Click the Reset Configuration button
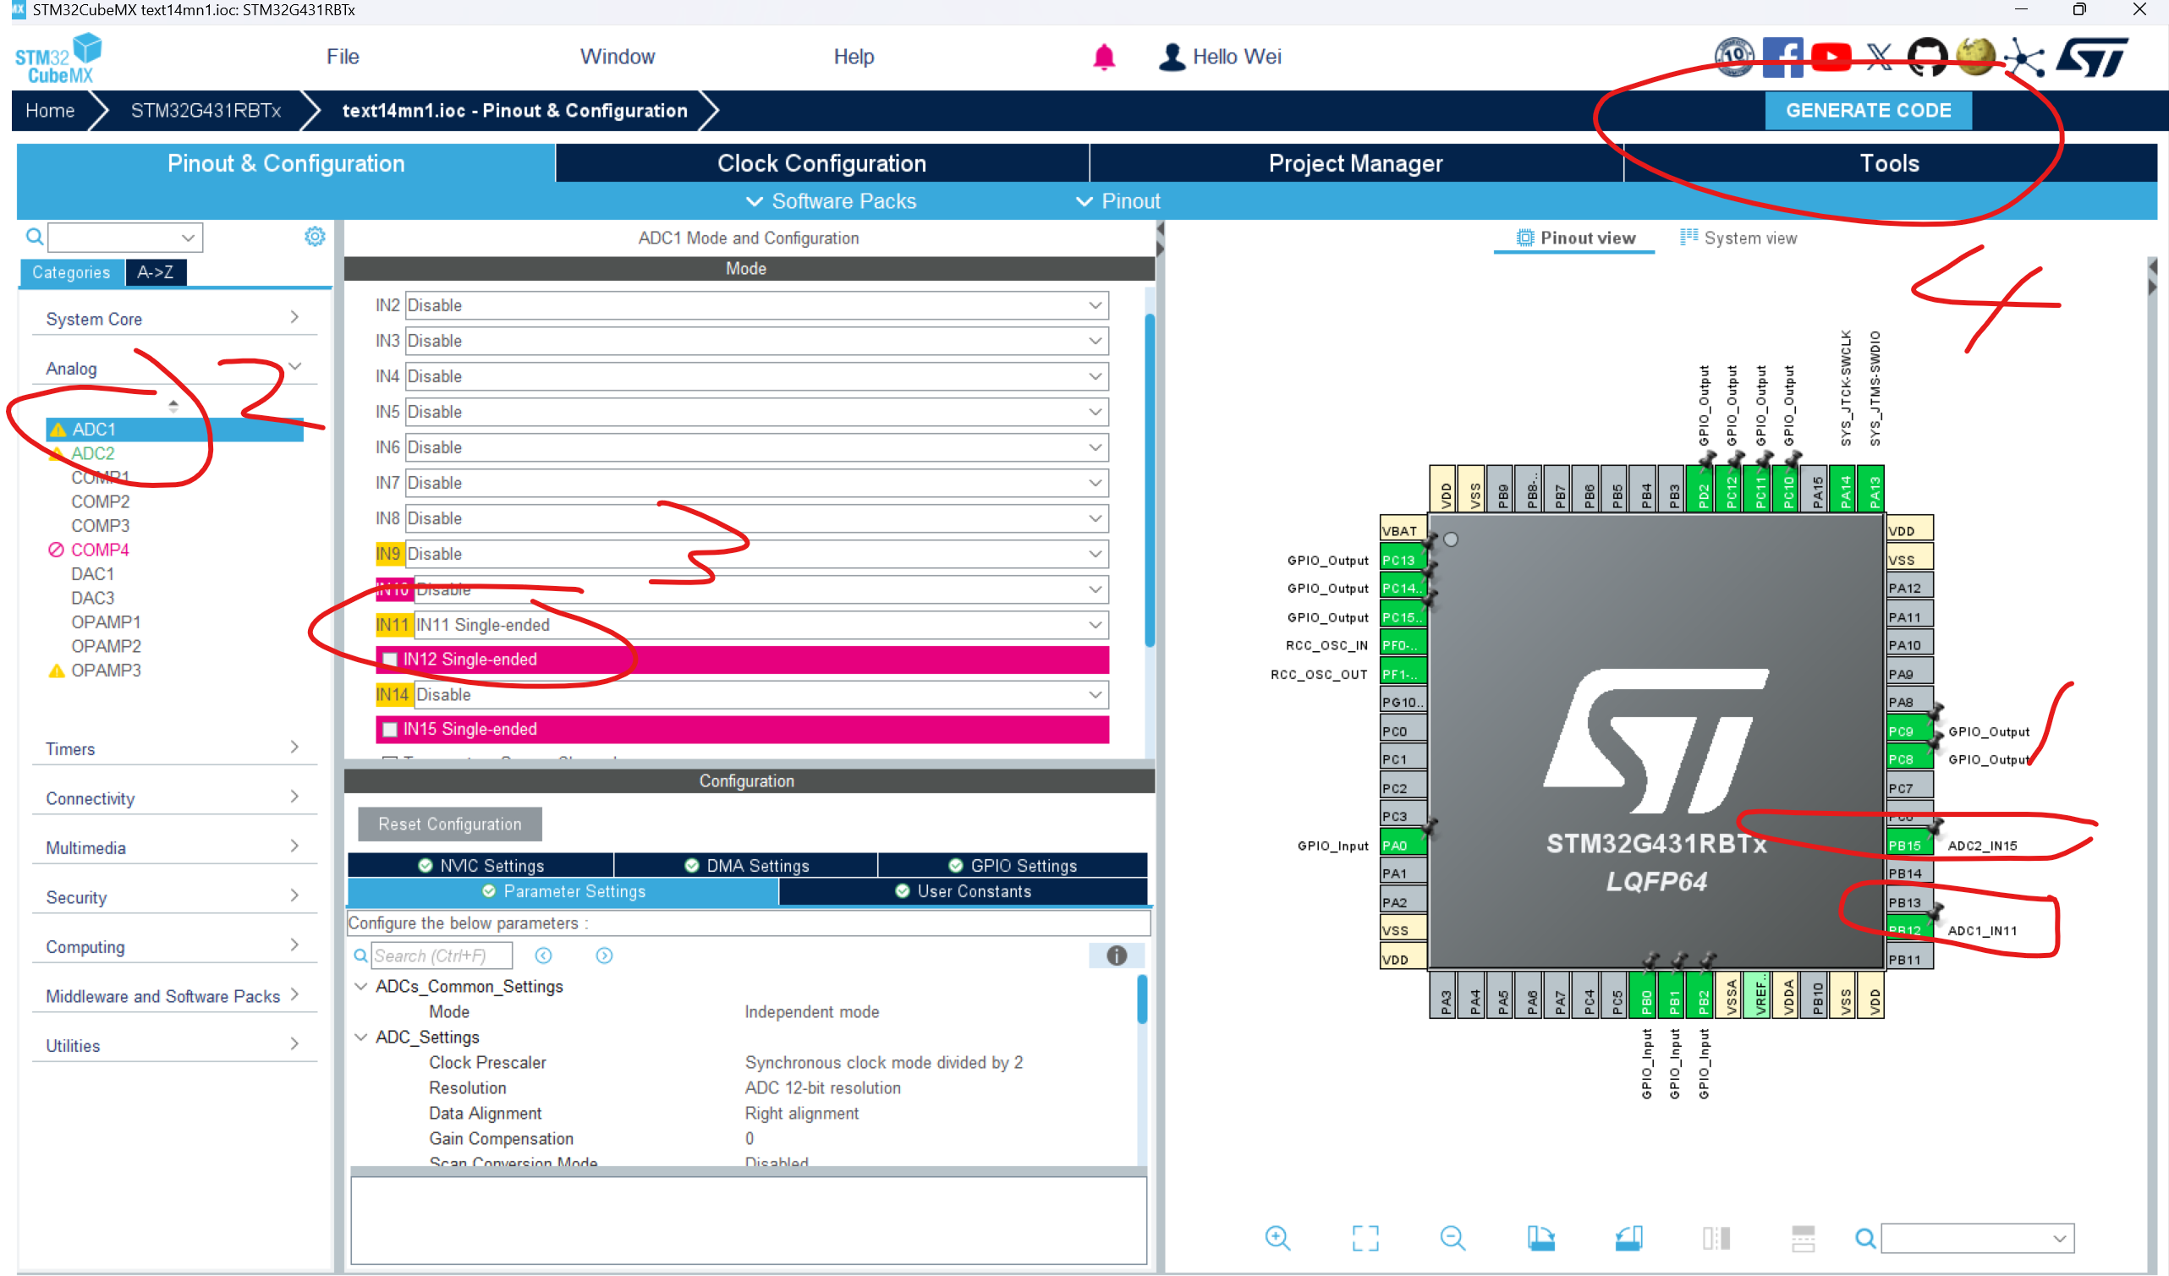Image resolution: width=2169 pixels, height=1276 pixels. coord(449,824)
